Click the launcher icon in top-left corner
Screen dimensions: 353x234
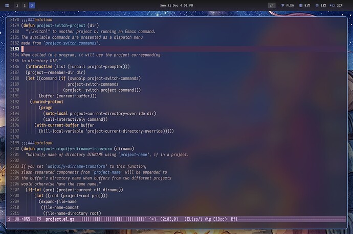pos(6,5)
